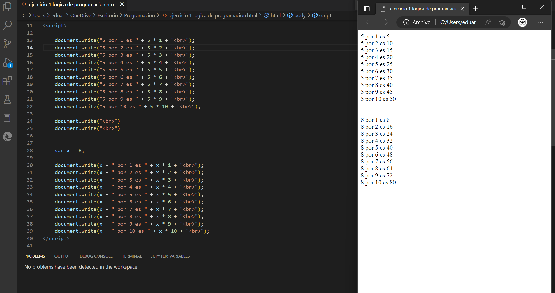Toggle Read aloud in address bar
Image resolution: width=555 pixels, height=293 pixels.
point(488,22)
